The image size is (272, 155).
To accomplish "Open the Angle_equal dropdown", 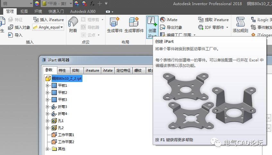I will (62, 27).
